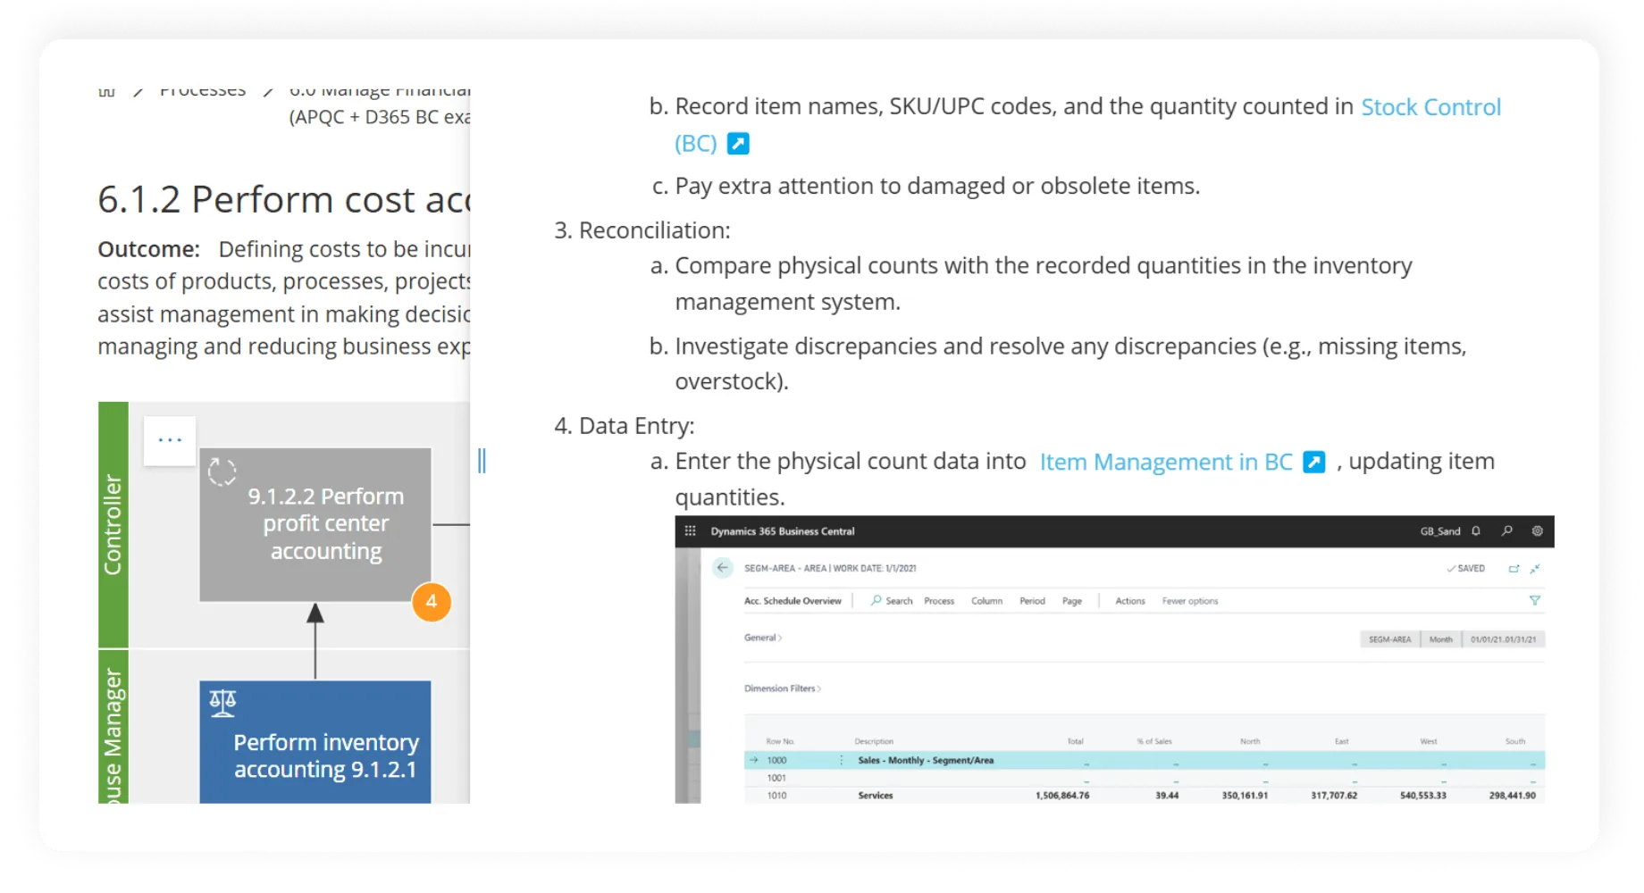1644x893 pixels.
Task: Select the Services row description
Action: 875,796
